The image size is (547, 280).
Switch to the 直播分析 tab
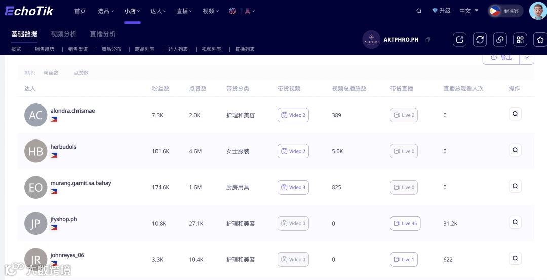(x=103, y=34)
